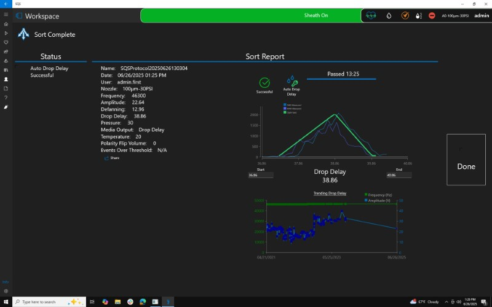Click the green Optimized legend swatch
Screen dimensions: 492x307
click(285, 112)
